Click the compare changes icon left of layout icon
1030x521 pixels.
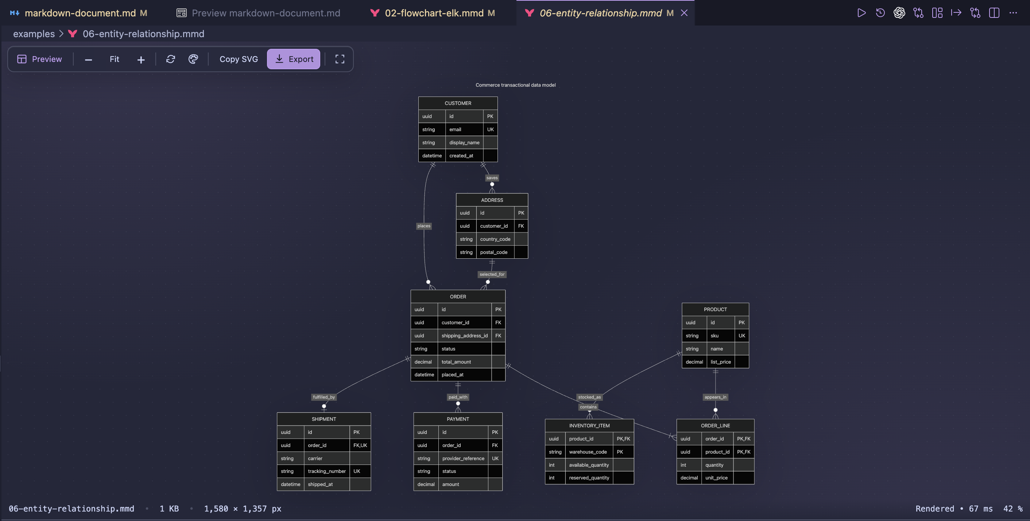918,13
